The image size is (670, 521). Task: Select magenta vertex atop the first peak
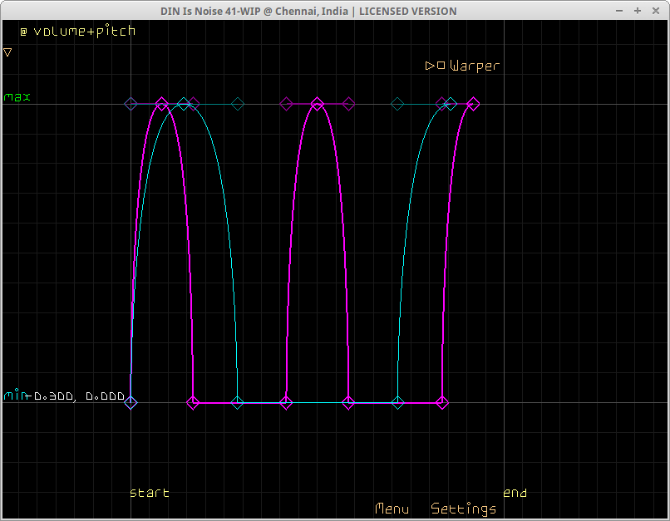162,104
